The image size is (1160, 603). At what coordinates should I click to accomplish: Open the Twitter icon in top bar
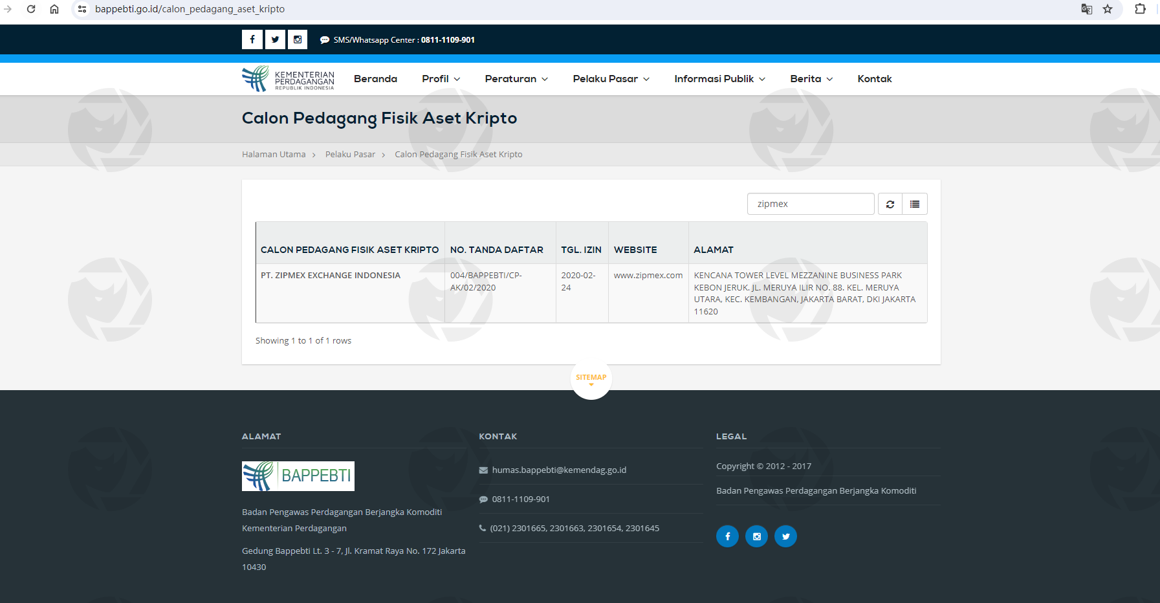pyautogui.click(x=275, y=39)
